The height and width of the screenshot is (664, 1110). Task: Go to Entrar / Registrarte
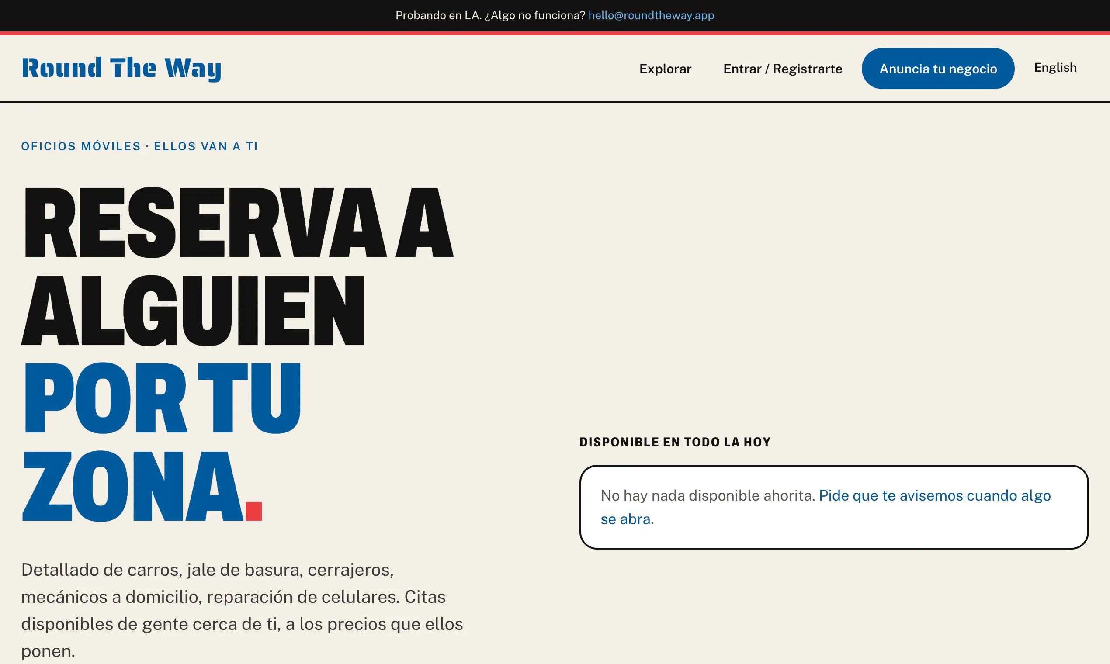point(782,69)
